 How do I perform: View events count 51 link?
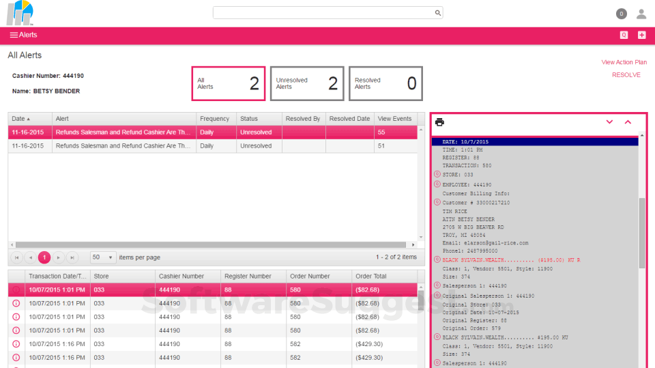[x=381, y=146]
